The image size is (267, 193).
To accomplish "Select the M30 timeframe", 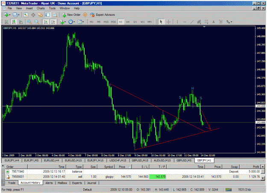I will tap(113, 22).
